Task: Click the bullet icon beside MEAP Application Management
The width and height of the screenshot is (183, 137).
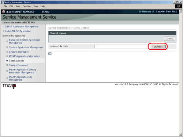Action: pos(4,27)
